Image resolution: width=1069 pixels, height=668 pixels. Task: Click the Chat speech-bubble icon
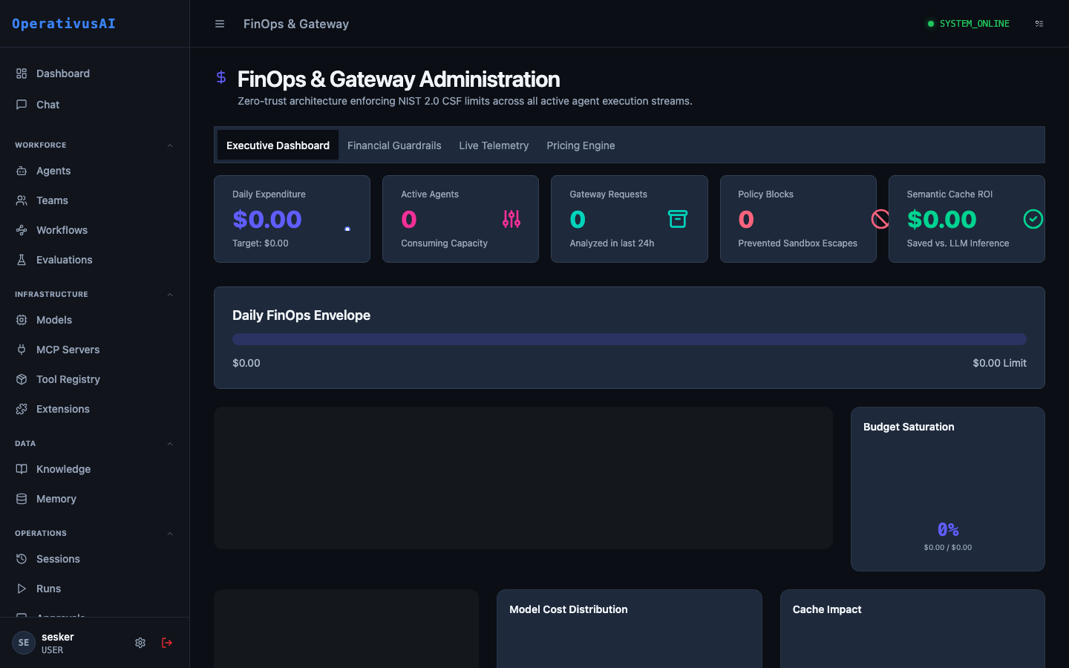22,105
